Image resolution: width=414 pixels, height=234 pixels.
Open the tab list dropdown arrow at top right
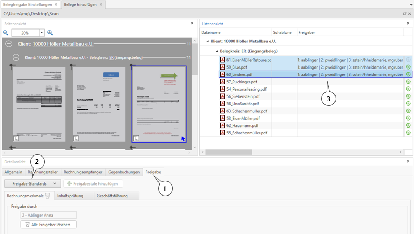(411, 5)
